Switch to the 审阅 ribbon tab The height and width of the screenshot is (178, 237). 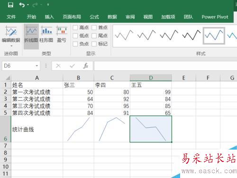(130, 17)
